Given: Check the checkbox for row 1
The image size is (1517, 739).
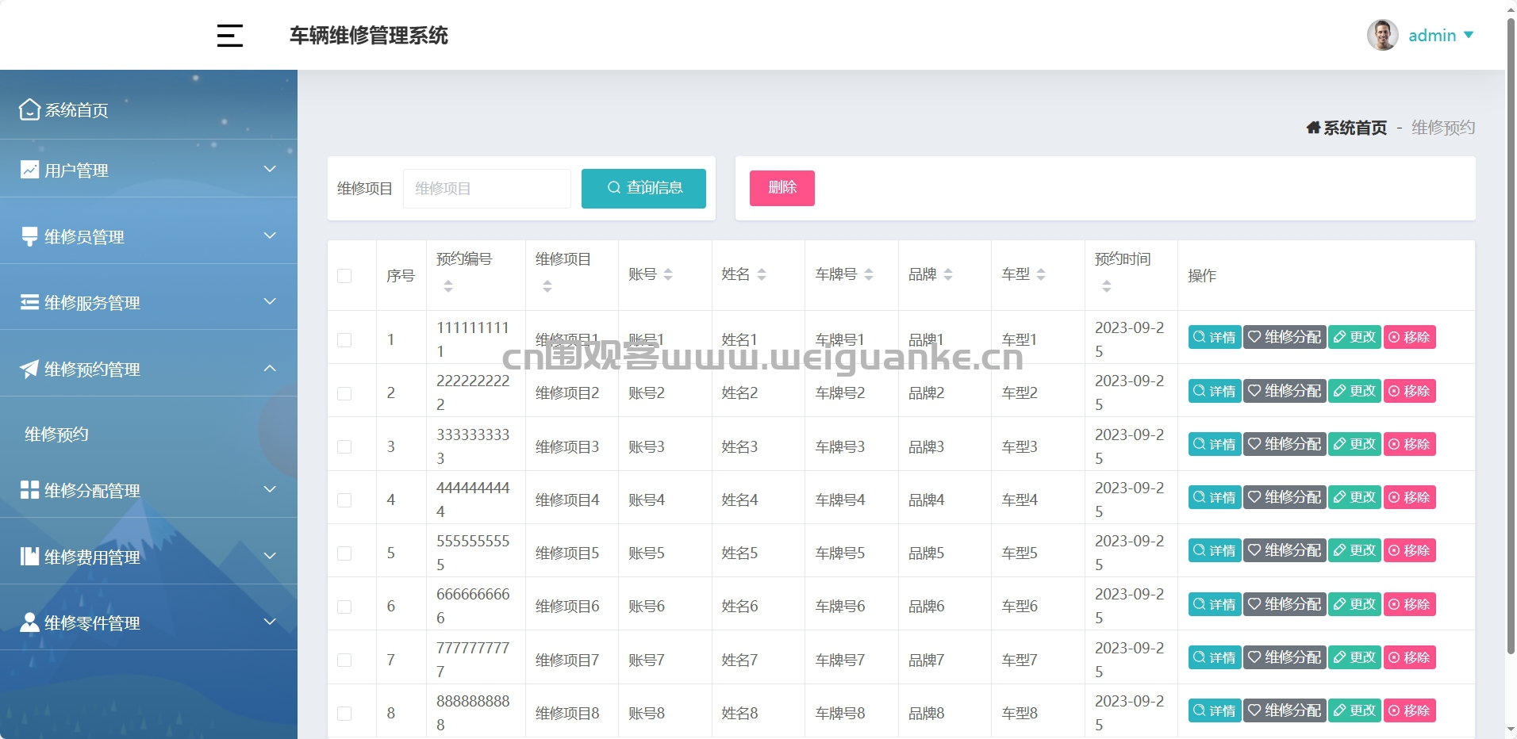Looking at the screenshot, I should coord(344,340).
